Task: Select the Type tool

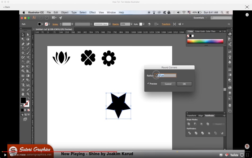Action: point(23,48)
